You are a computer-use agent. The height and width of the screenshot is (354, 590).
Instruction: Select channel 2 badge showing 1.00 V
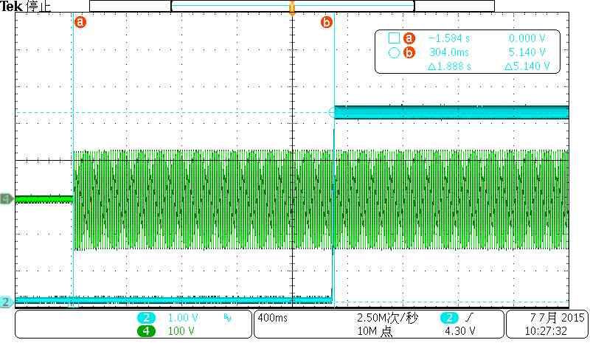tap(146, 318)
